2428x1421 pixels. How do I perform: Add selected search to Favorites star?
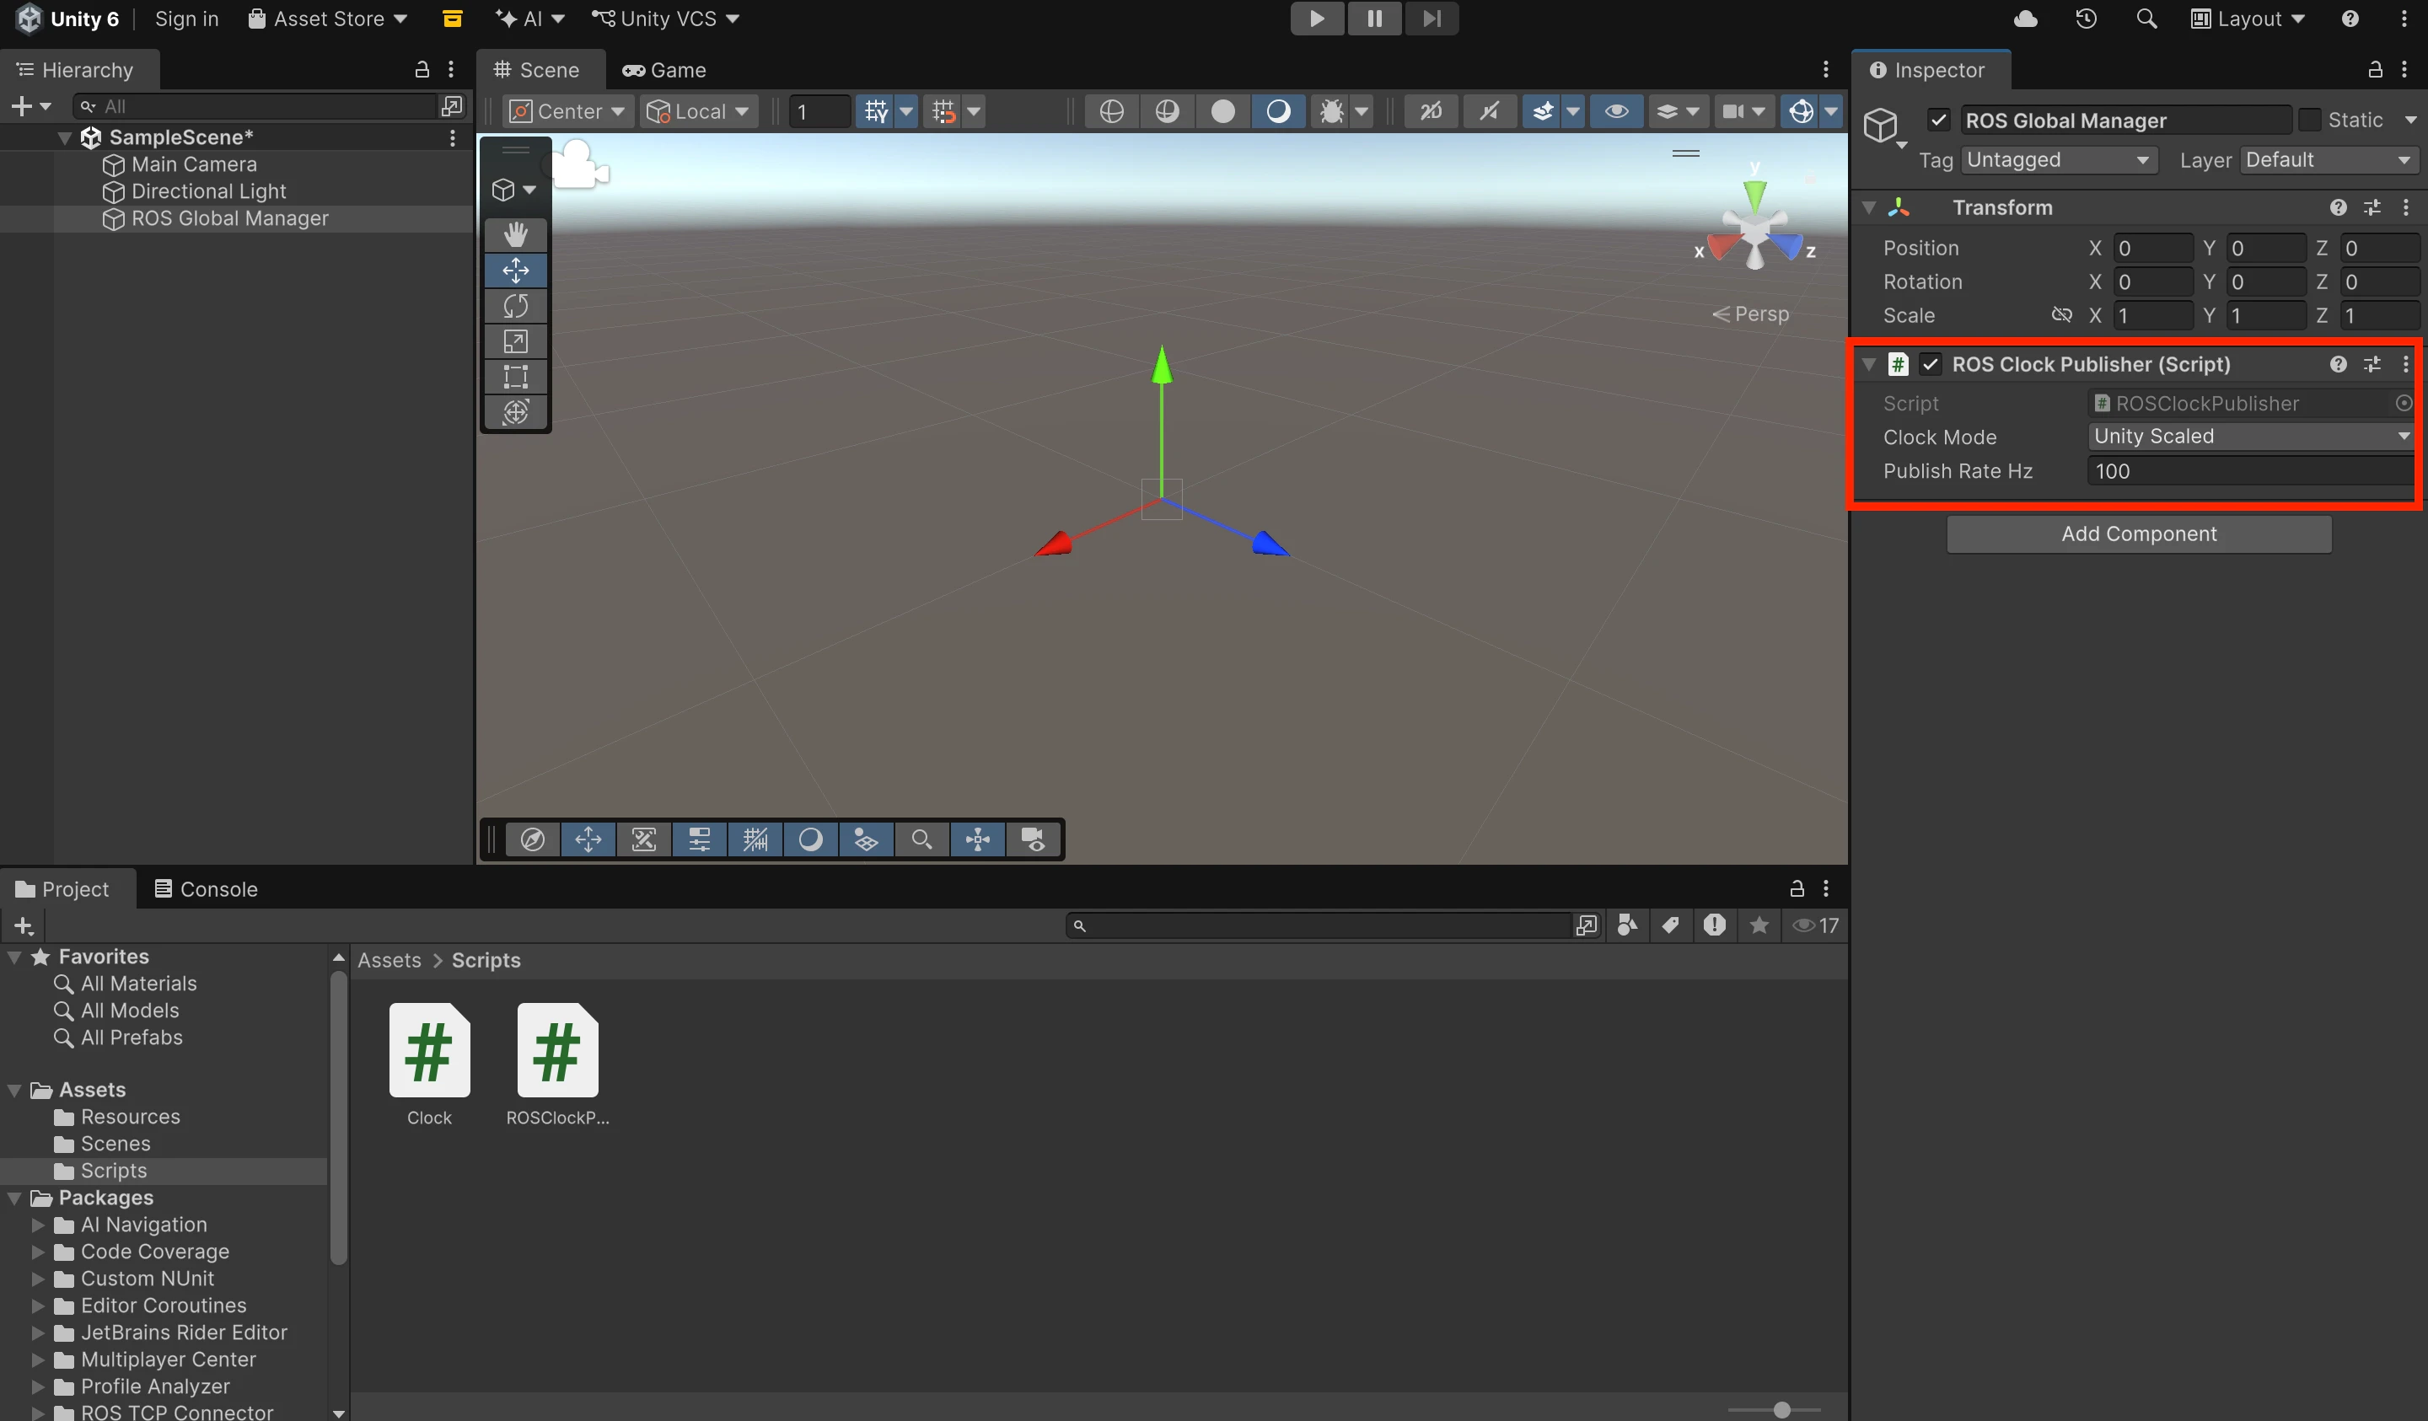pyautogui.click(x=1759, y=925)
